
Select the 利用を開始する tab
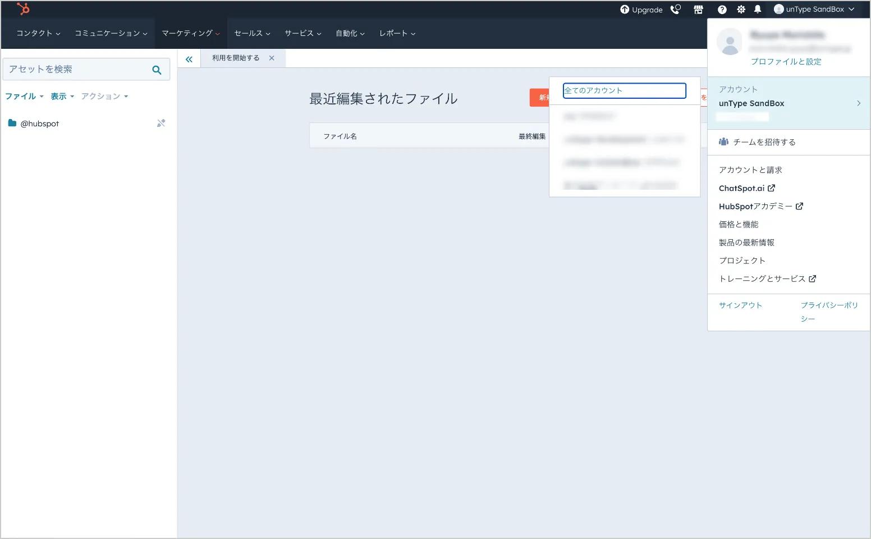tap(235, 57)
